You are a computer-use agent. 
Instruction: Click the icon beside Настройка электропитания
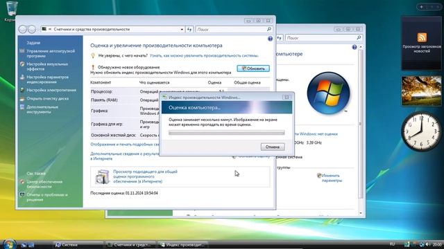coord(22,90)
